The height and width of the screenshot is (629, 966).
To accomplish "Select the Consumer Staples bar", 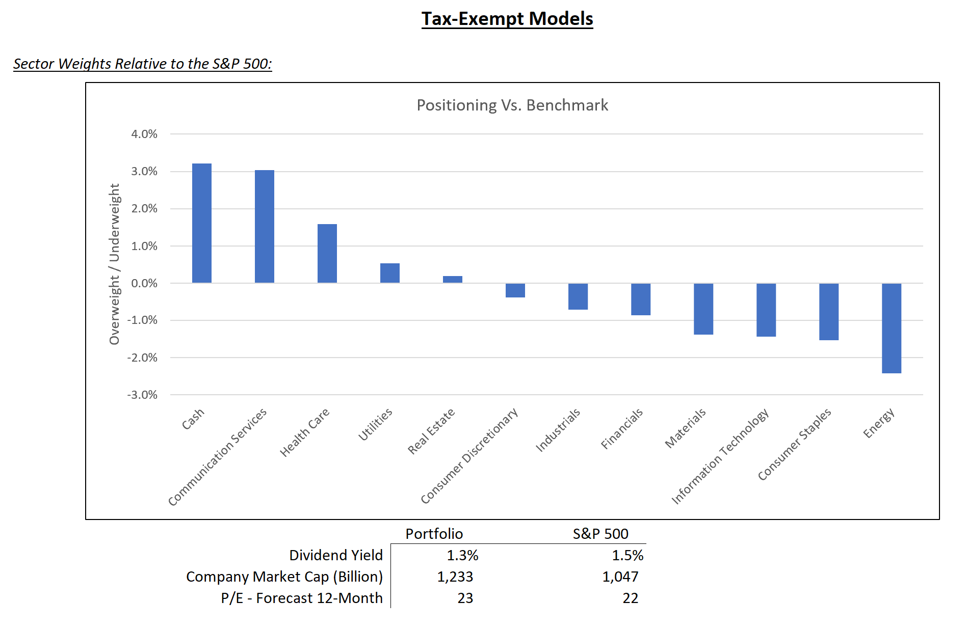I will click(x=828, y=312).
